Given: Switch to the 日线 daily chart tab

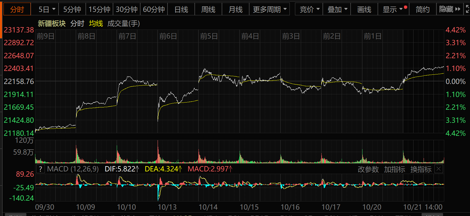Looking at the screenshot, I should coord(181,10).
